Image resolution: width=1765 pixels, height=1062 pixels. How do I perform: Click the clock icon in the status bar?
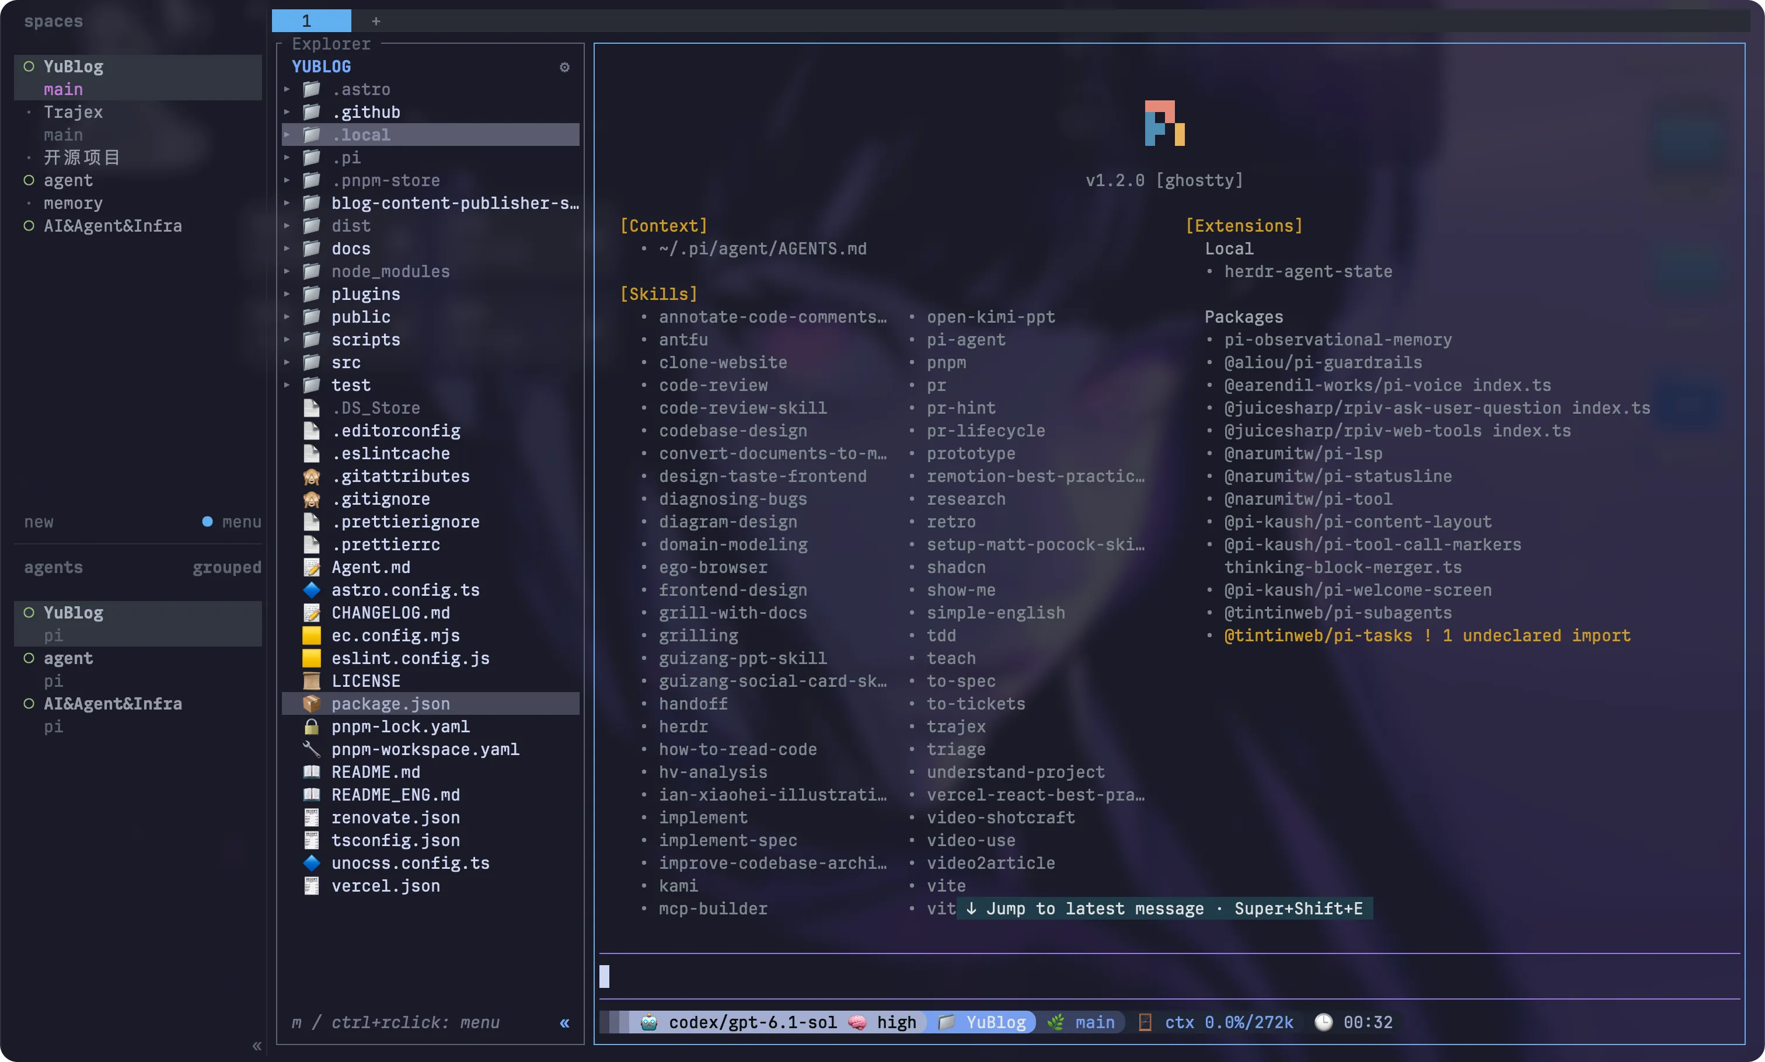tap(1323, 1022)
